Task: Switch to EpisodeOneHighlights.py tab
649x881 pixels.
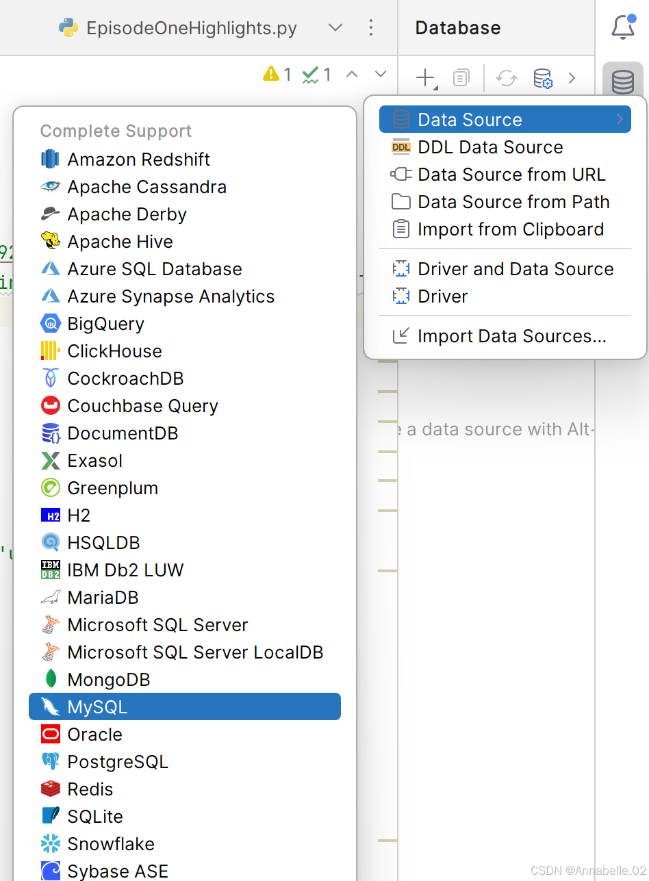Action: click(178, 28)
